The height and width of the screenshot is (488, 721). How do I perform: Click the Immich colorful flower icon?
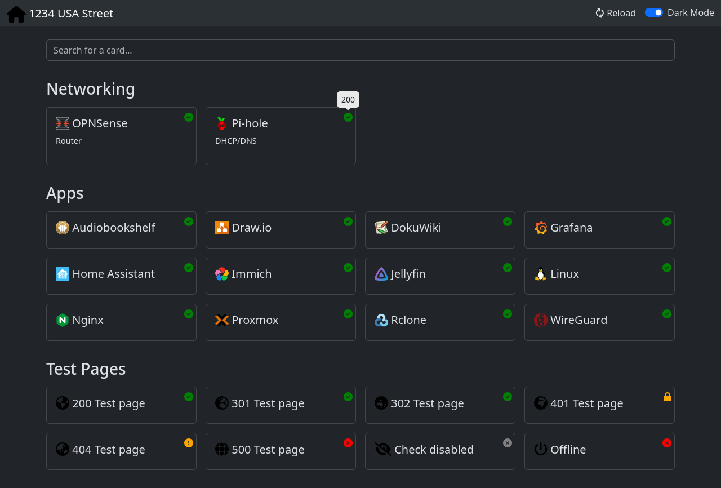(222, 274)
